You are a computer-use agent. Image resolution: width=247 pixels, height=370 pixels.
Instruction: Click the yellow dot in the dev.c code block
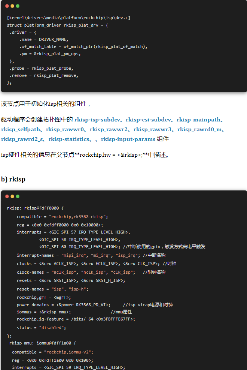pyautogui.click(x=12, y=6)
